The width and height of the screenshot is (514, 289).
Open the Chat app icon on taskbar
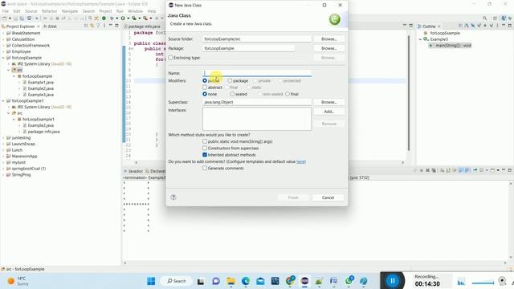point(216,281)
